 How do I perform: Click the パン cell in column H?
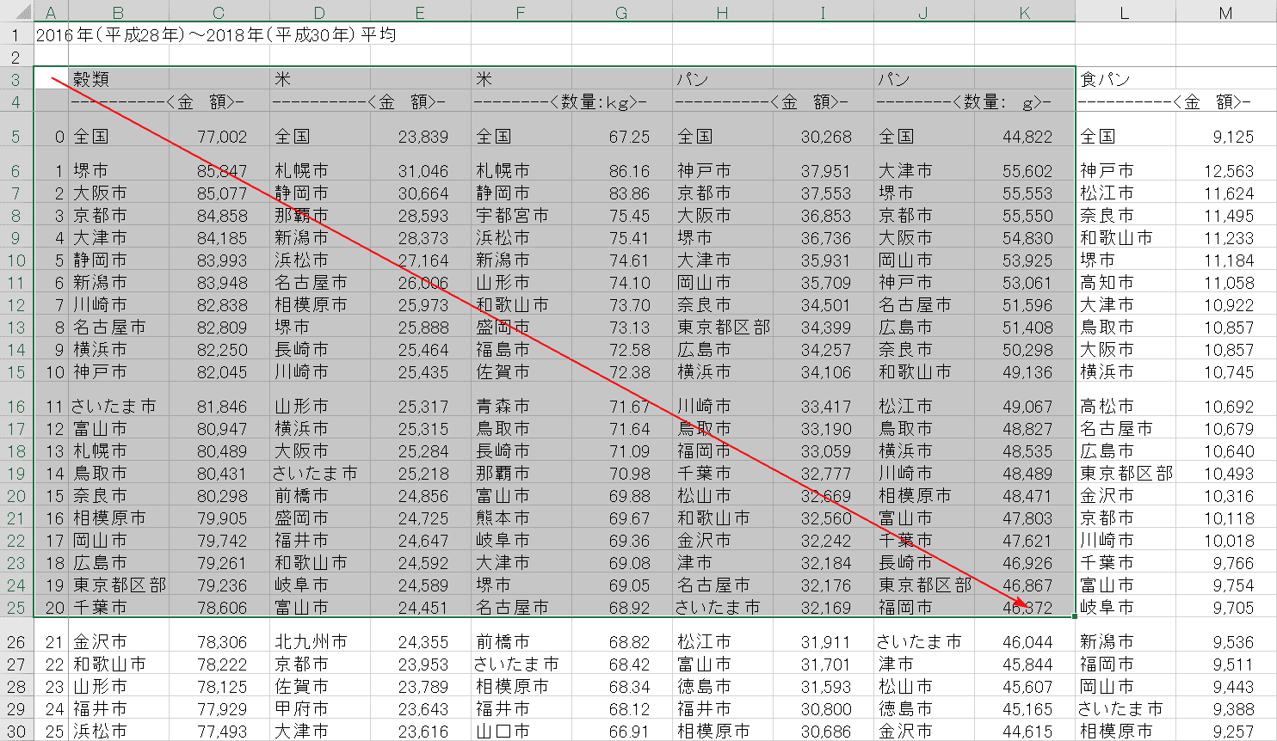723,79
